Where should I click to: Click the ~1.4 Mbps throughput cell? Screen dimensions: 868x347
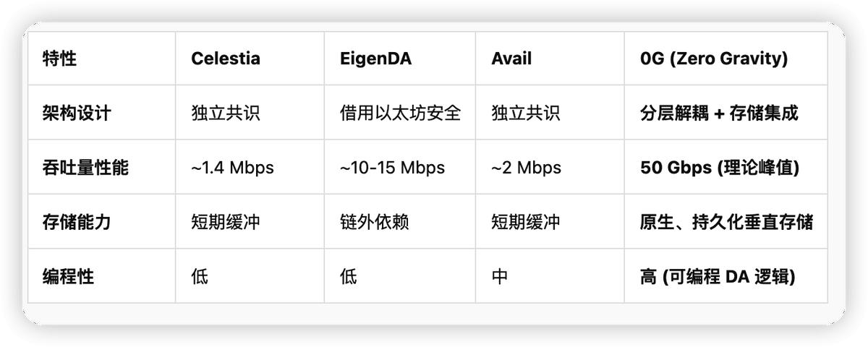(x=232, y=168)
